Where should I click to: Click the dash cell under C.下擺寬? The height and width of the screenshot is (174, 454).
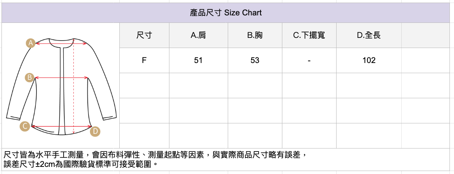pyautogui.click(x=309, y=60)
